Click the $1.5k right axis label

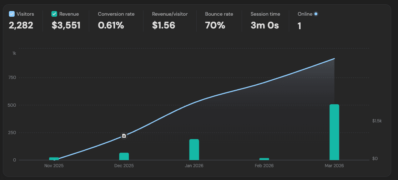click(377, 121)
